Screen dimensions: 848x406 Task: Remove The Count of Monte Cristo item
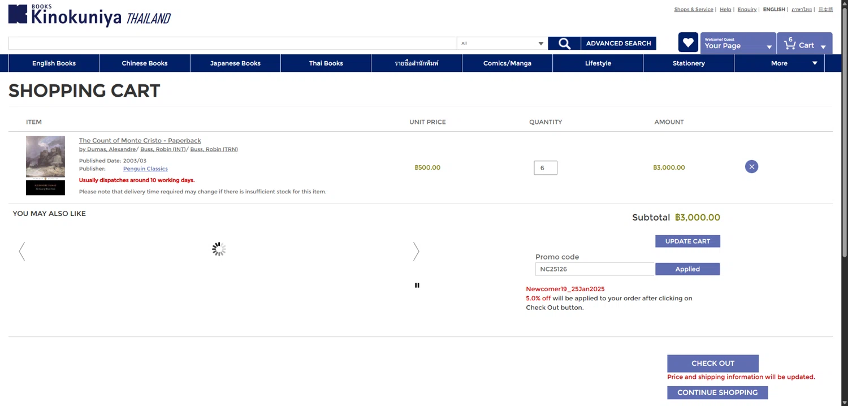(751, 166)
